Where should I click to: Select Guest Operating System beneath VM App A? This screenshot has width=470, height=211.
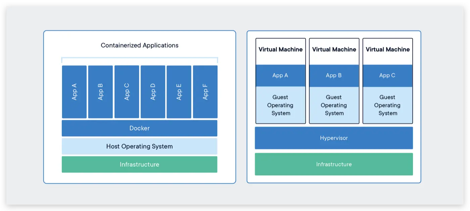click(280, 105)
